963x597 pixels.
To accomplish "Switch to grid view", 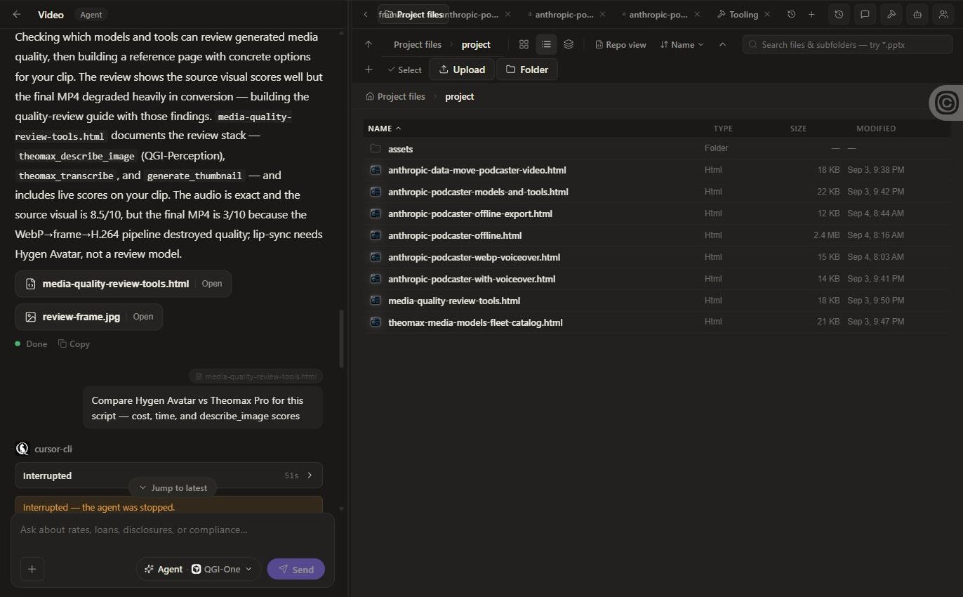I will pyautogui.click(x=524, y=44).
